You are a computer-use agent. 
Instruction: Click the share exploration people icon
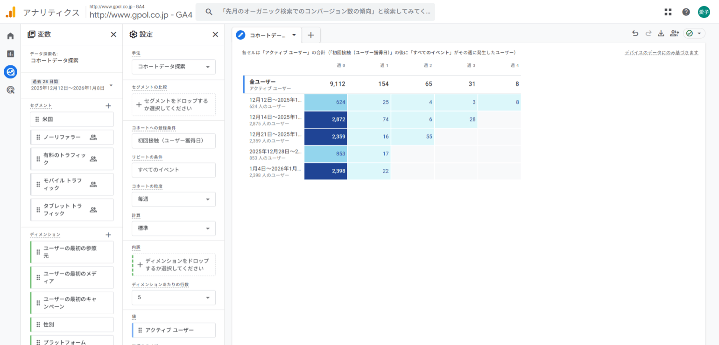(x=674, y=34)
